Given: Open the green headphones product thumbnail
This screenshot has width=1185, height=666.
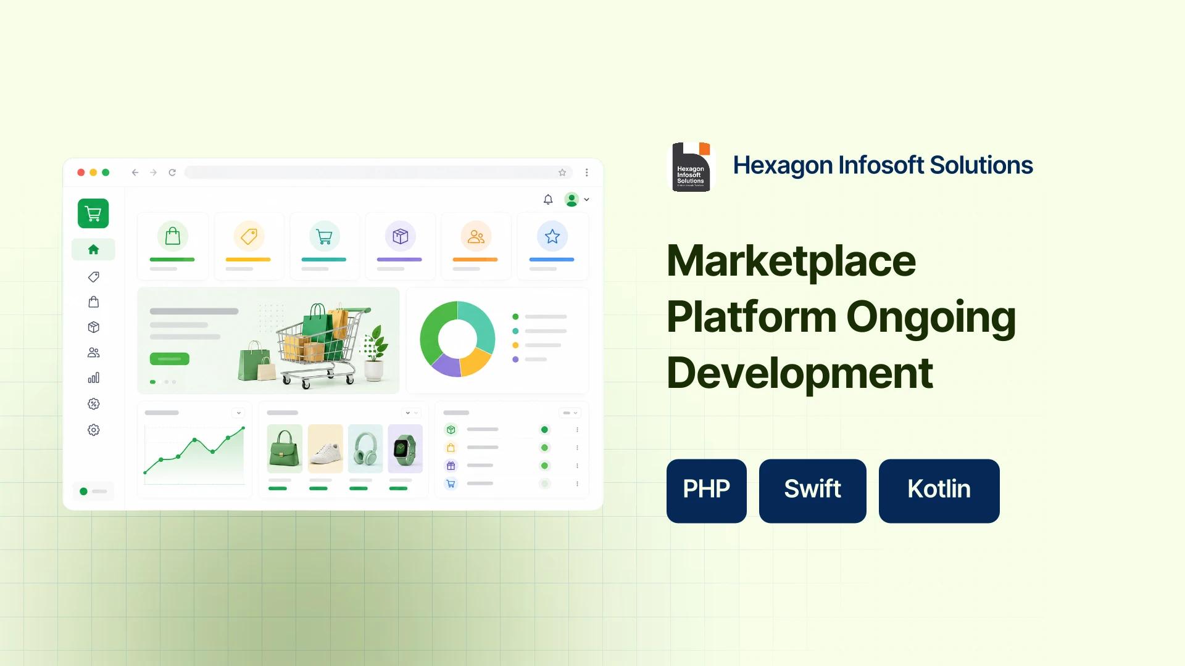Looking at the screenshot, I should [365, 448].
